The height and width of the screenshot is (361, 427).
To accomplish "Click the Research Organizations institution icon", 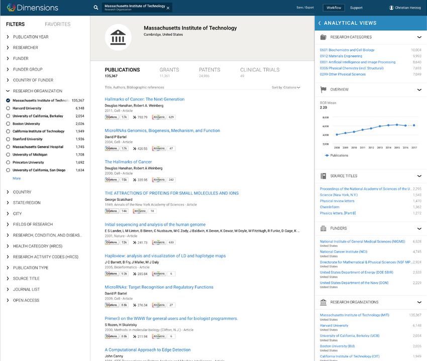I will 323,302.
